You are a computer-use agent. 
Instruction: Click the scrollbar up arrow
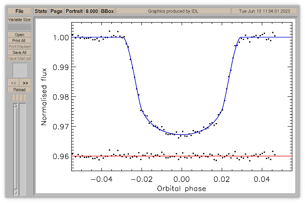pyautogui.click(x=16, y=105)
